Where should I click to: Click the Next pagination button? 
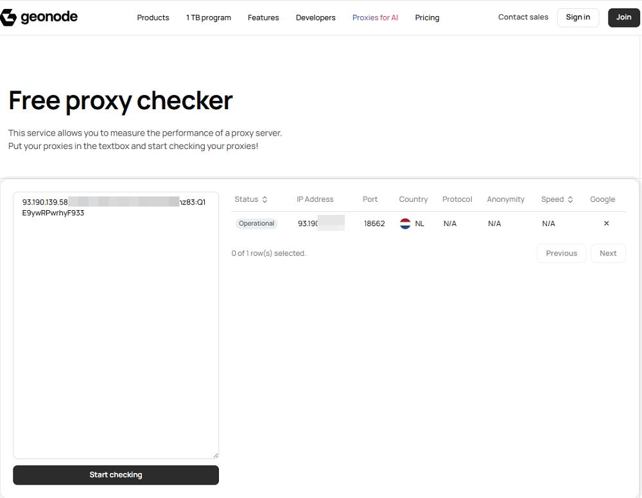tap(608, 253)
